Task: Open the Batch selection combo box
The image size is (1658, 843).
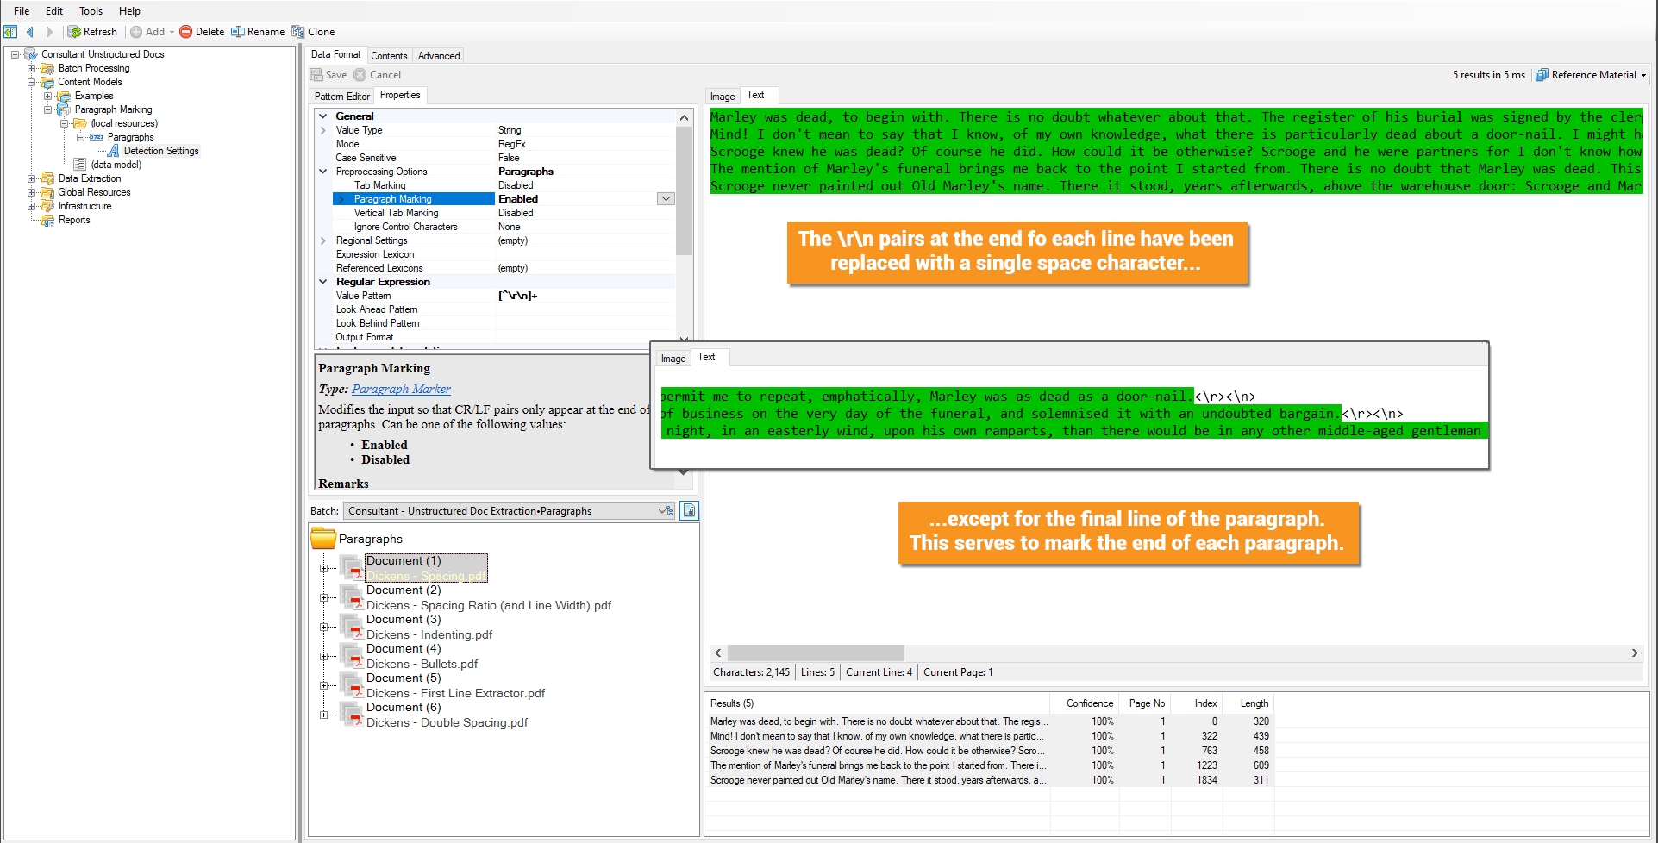Action: click(x=510, y=511)
